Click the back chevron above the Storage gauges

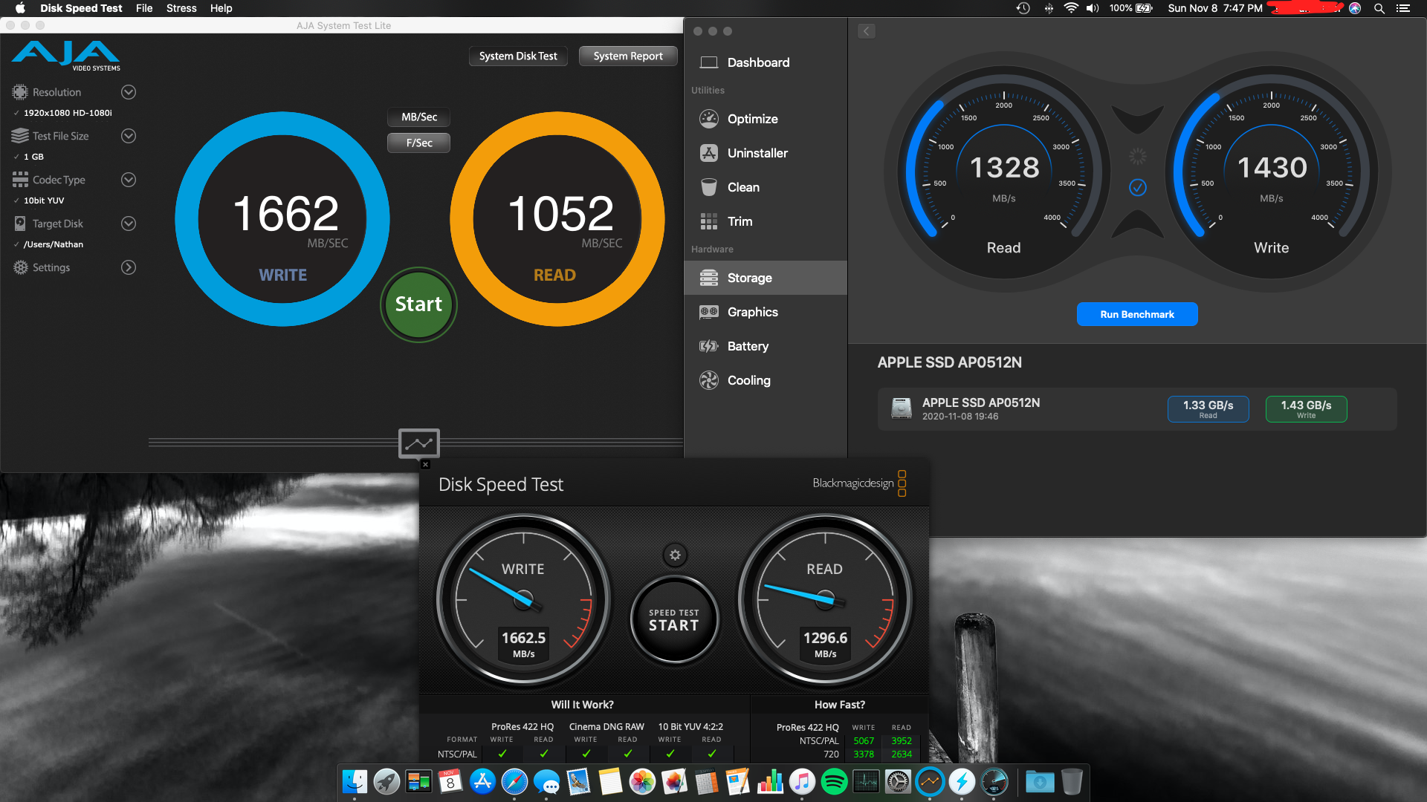point(867,31)
